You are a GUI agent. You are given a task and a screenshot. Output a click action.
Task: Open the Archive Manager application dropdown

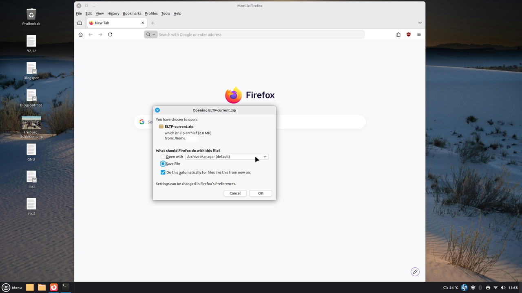[227, 157]
